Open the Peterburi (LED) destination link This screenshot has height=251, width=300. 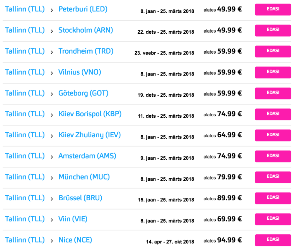83,9
